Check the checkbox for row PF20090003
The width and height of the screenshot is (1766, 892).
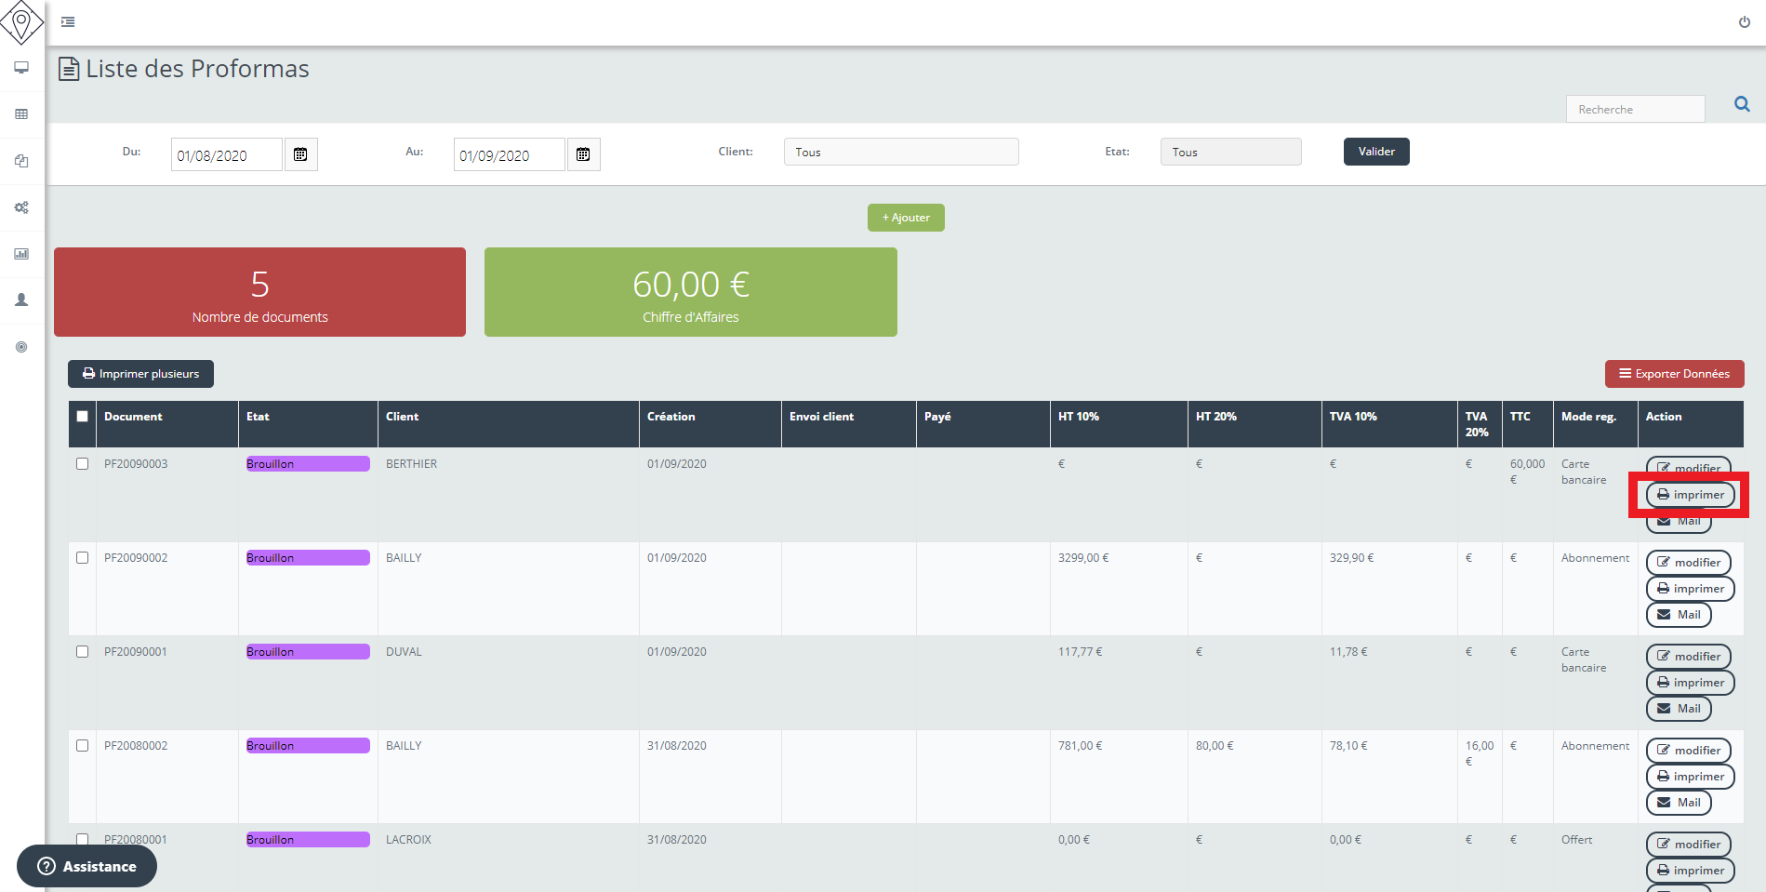pos(82,463)
